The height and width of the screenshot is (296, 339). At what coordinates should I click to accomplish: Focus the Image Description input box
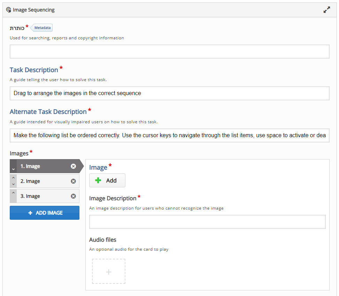[x=207, y=222]
